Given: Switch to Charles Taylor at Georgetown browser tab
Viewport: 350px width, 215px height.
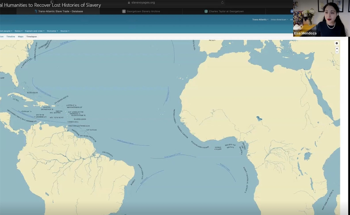Looking at the screenshot, I should [x=224, y=11].
